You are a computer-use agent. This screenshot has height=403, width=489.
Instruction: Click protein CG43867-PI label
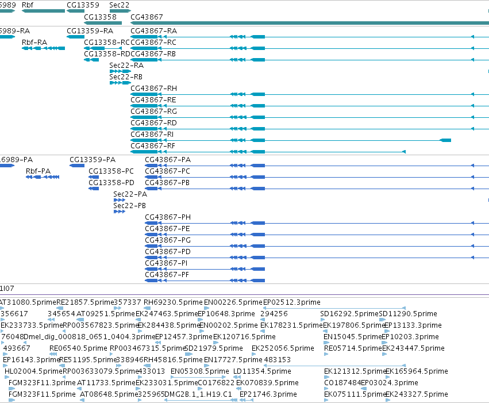pos(166,263)
